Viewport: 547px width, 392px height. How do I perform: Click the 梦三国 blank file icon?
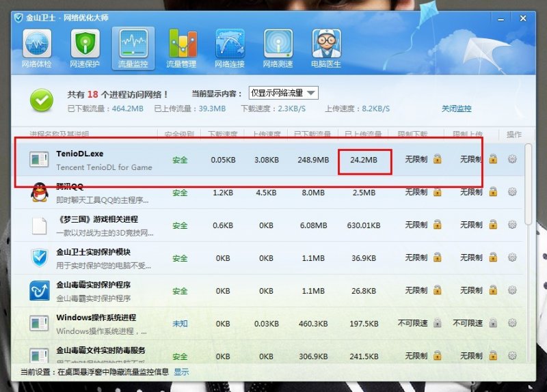coord(39,225)
